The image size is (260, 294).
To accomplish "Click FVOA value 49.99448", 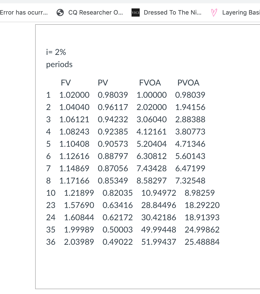I will (159, 230).
